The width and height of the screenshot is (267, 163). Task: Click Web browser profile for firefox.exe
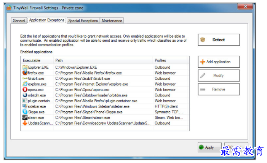165,73
